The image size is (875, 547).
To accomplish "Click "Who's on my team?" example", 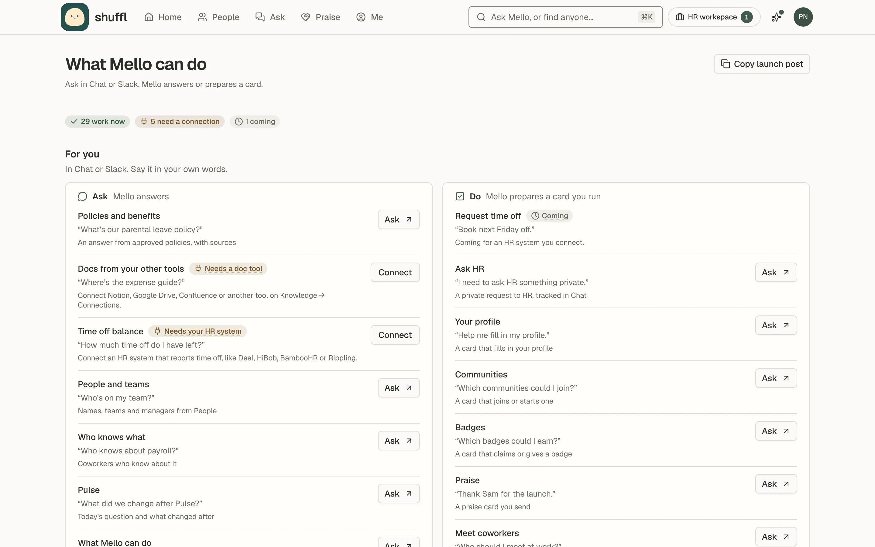I will tap(116, 398).
